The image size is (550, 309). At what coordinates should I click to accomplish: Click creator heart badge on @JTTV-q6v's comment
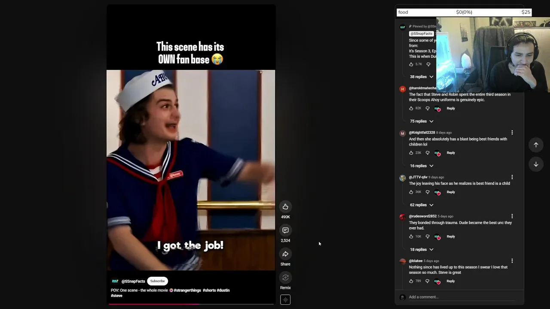437,192
